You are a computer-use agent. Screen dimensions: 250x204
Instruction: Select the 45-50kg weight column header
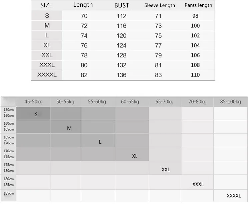33,102
